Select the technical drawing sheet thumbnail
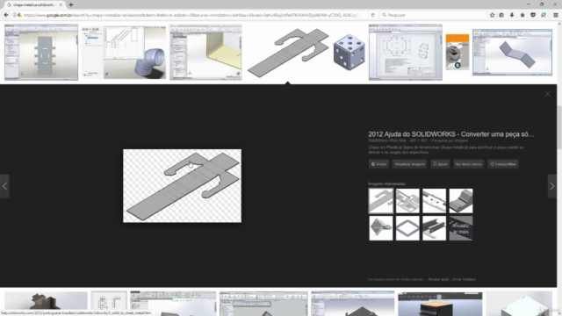This screenshot has height=316, width=562. coord(406,53)
